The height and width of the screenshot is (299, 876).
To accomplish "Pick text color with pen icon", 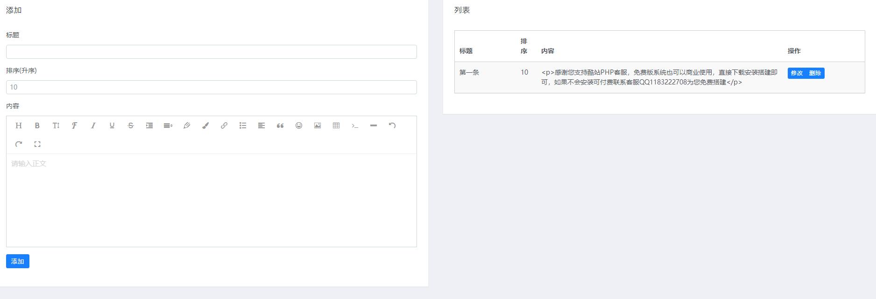I will 187,125.
